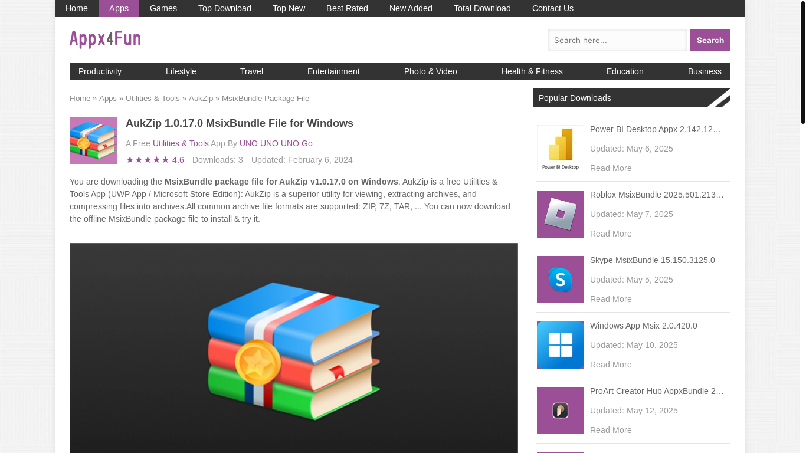The image size is (806, 453).
Task: Open the Games menu item
Action: (163, 8)
